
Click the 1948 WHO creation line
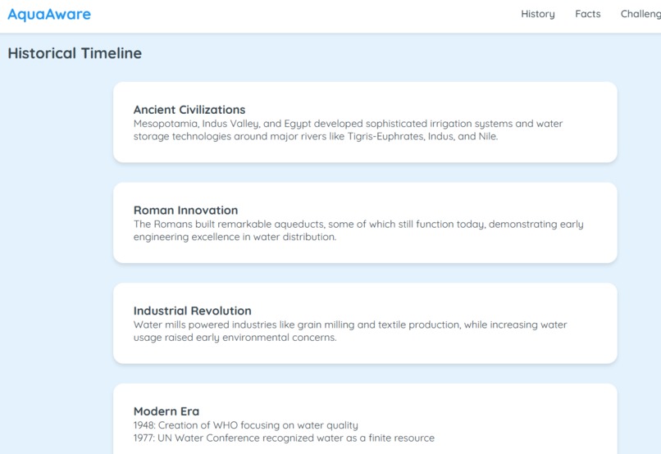[246, 425]
